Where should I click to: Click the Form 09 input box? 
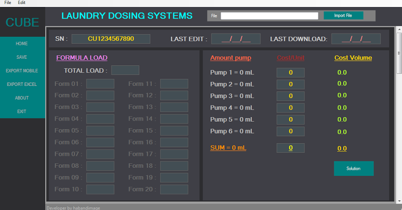pos(100,178)
